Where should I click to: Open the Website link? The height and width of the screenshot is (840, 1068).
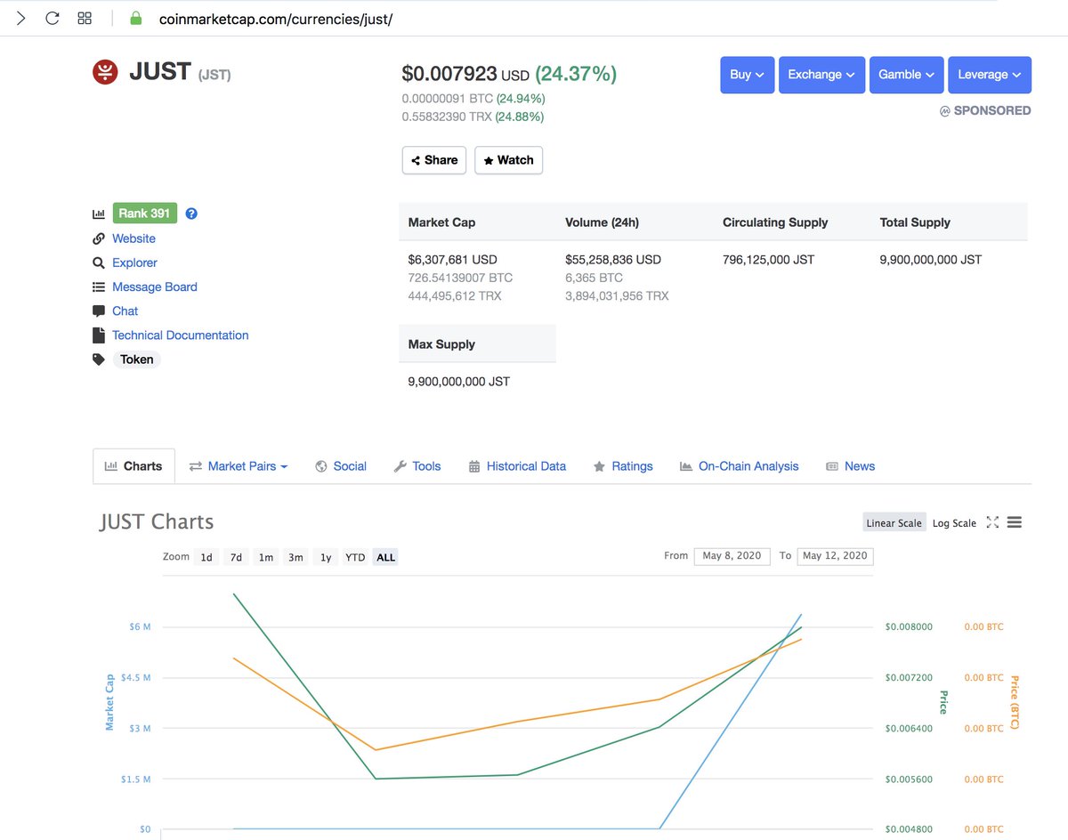coord(133,238)
